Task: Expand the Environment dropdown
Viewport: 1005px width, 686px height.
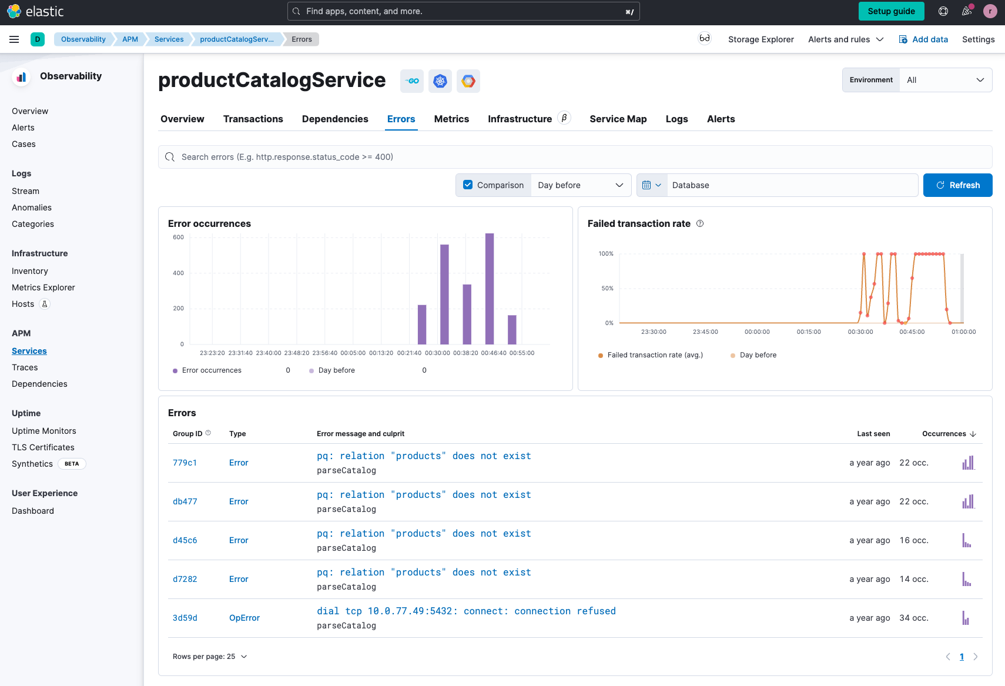Action: click(945, 80)
